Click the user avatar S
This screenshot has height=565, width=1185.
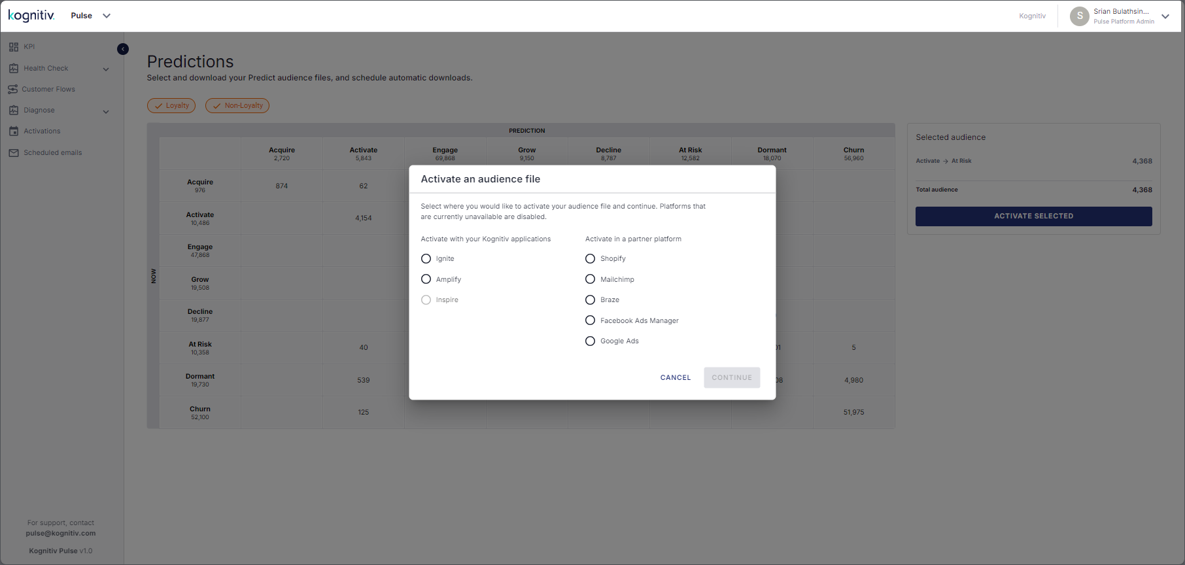[1079, 16]
